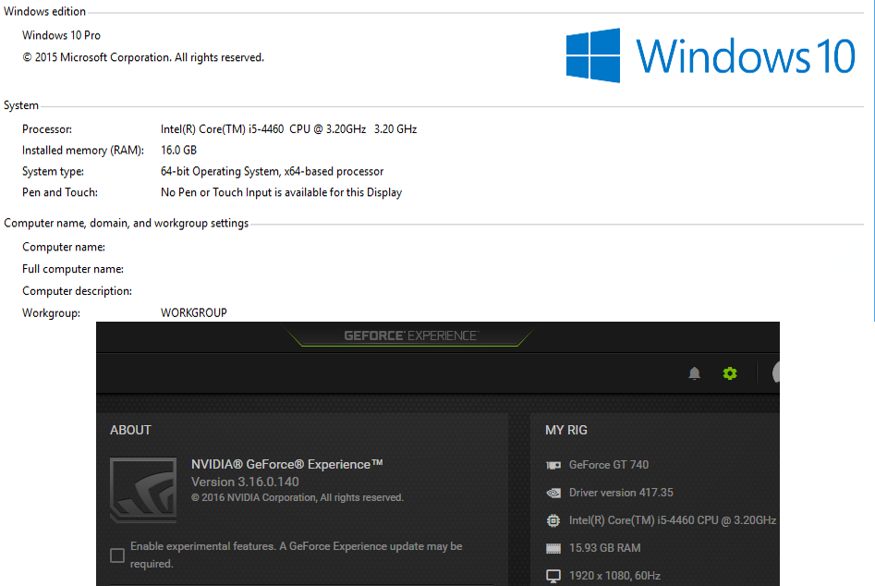This screenshot has width=875, height=586.
Task: Click the CPU chip icon in My Rig
Action: (x=553, y=520)
